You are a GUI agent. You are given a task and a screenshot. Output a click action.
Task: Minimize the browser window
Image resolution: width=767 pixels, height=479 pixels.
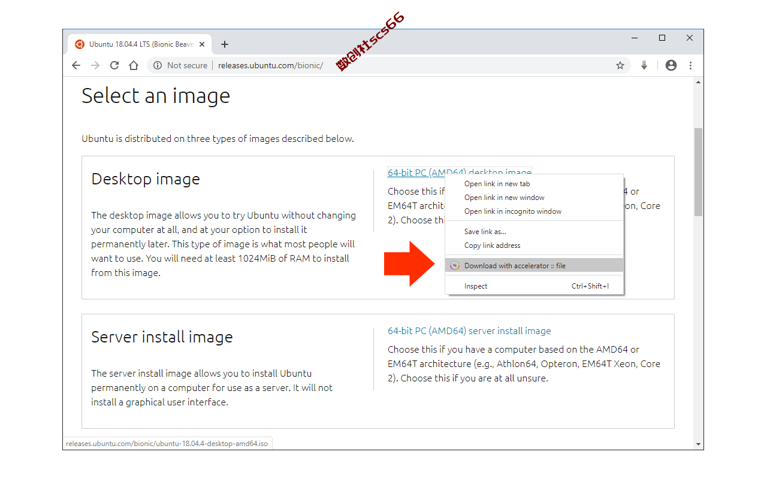point(635,38)
